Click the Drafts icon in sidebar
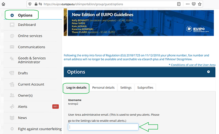The width and height of the screenshot is (219, 134). tap(12, 73)
